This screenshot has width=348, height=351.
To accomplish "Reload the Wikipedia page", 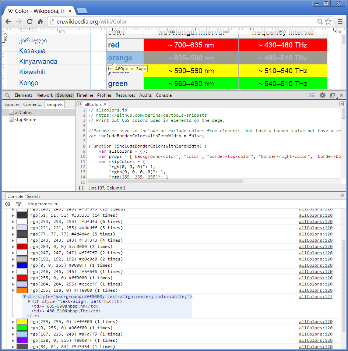I will [x=29, y=21].
